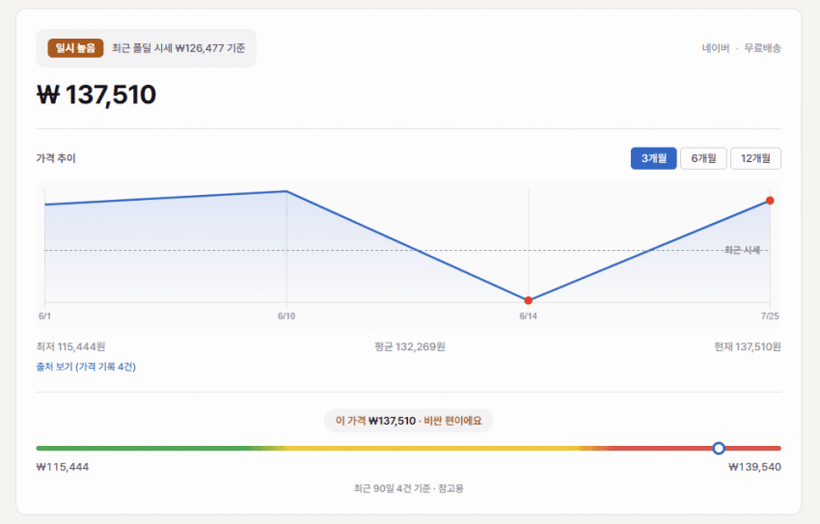This screenshot has height=524, width=820.
Task: Click the red 6/14 lowest data point
Action: pos(529,300)
